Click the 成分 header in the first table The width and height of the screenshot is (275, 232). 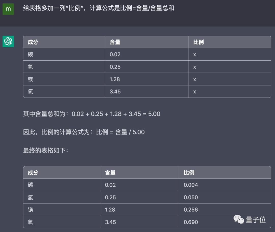33,42
